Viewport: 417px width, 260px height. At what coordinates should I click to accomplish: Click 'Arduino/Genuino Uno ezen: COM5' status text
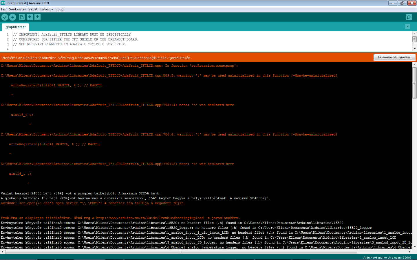click(x=387, y=258)
